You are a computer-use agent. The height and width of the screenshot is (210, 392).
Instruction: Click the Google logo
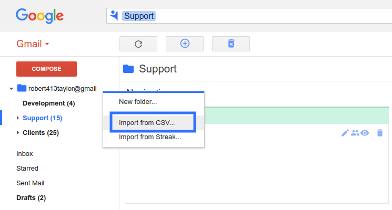40,16
